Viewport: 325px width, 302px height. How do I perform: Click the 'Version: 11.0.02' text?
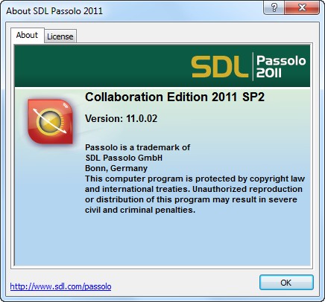(122, 118)
